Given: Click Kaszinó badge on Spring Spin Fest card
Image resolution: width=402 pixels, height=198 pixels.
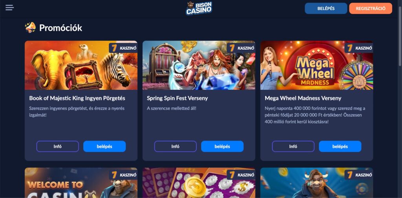Looking at the screenshot, I should (241, 48).
